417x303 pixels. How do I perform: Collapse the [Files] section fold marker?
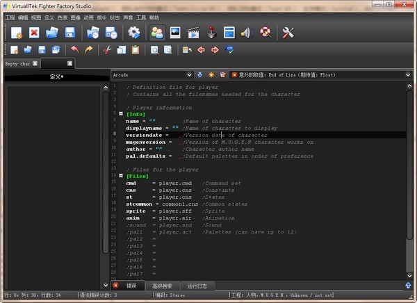[121, 177]
